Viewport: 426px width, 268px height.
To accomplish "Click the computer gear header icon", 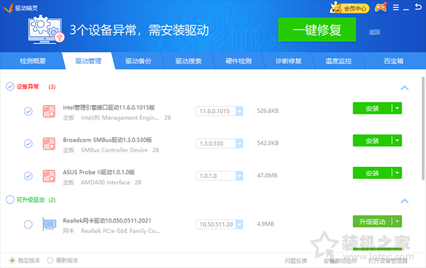I will (46, 29).
